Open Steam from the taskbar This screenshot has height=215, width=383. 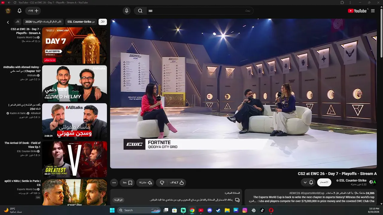click(218, 210)
